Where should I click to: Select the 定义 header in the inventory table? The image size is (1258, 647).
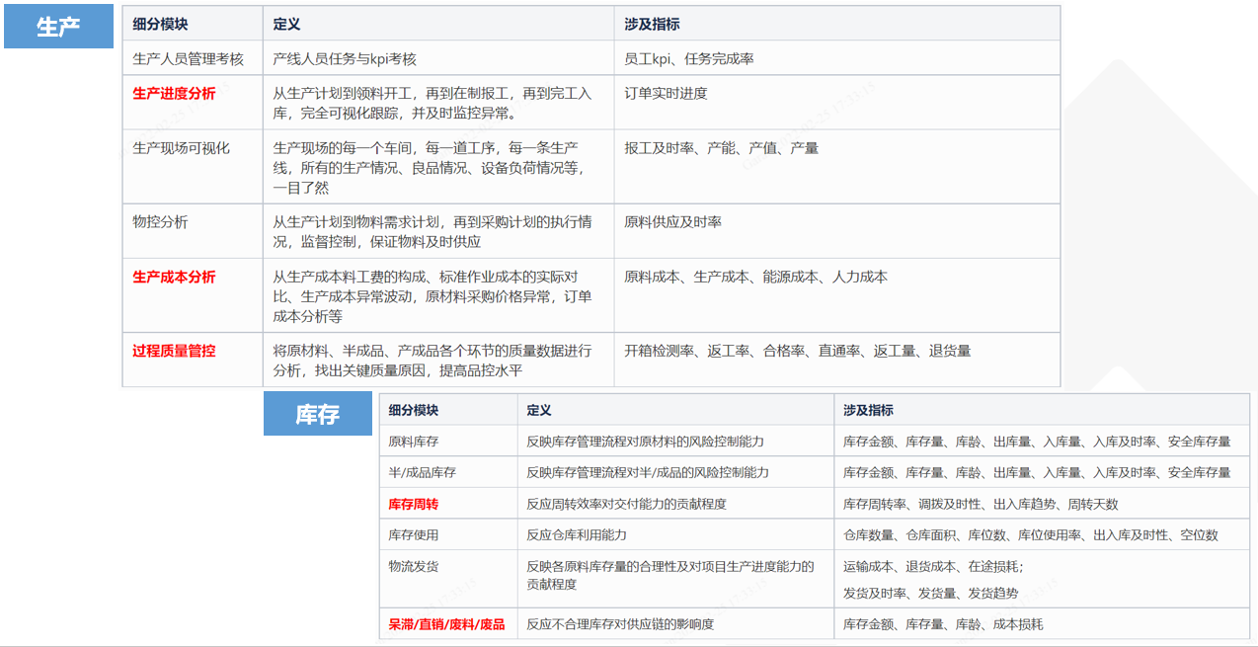(x=539, y=410)
